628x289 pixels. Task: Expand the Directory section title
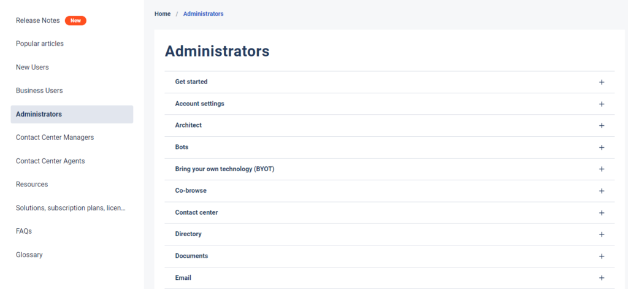point(188,234)
